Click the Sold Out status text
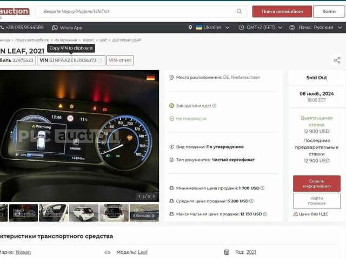Viewport: 346px width, 259px height. [x=317, y=78]
